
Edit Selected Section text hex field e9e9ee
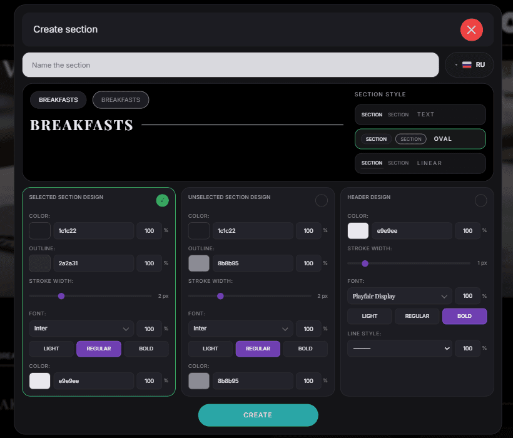tap(94, 381)
